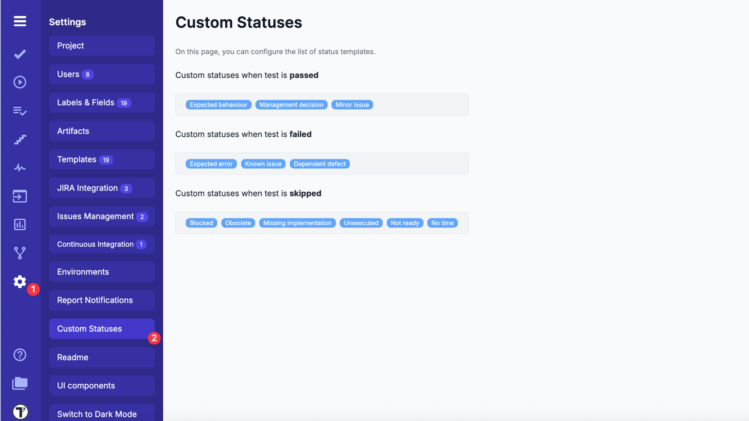
Task: Open the test plans checklist icon
Action: tap(20, 111)
